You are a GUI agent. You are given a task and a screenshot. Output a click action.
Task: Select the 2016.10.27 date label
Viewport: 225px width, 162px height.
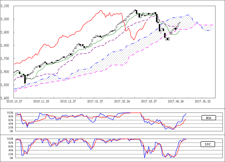(14, 101)
